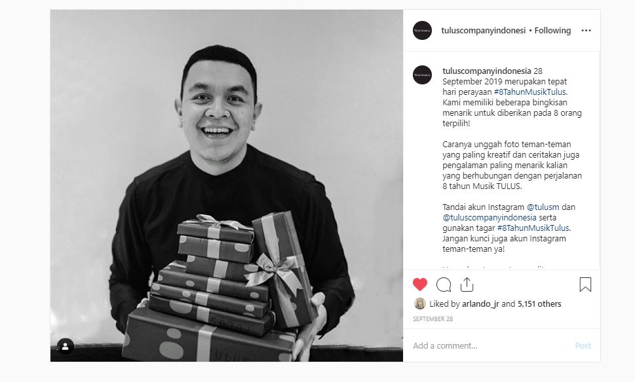
Task: Unlike the post with the red heart icon
Action: pos(420,285)
